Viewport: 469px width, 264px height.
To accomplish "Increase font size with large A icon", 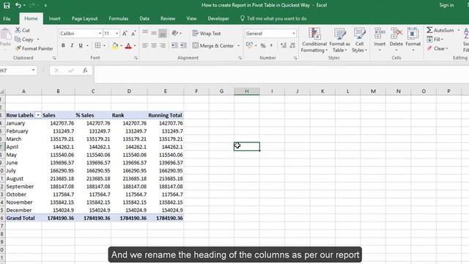I will coord(125,33).
